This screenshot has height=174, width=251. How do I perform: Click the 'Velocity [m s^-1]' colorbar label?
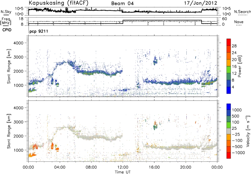[x=248, y=131]
